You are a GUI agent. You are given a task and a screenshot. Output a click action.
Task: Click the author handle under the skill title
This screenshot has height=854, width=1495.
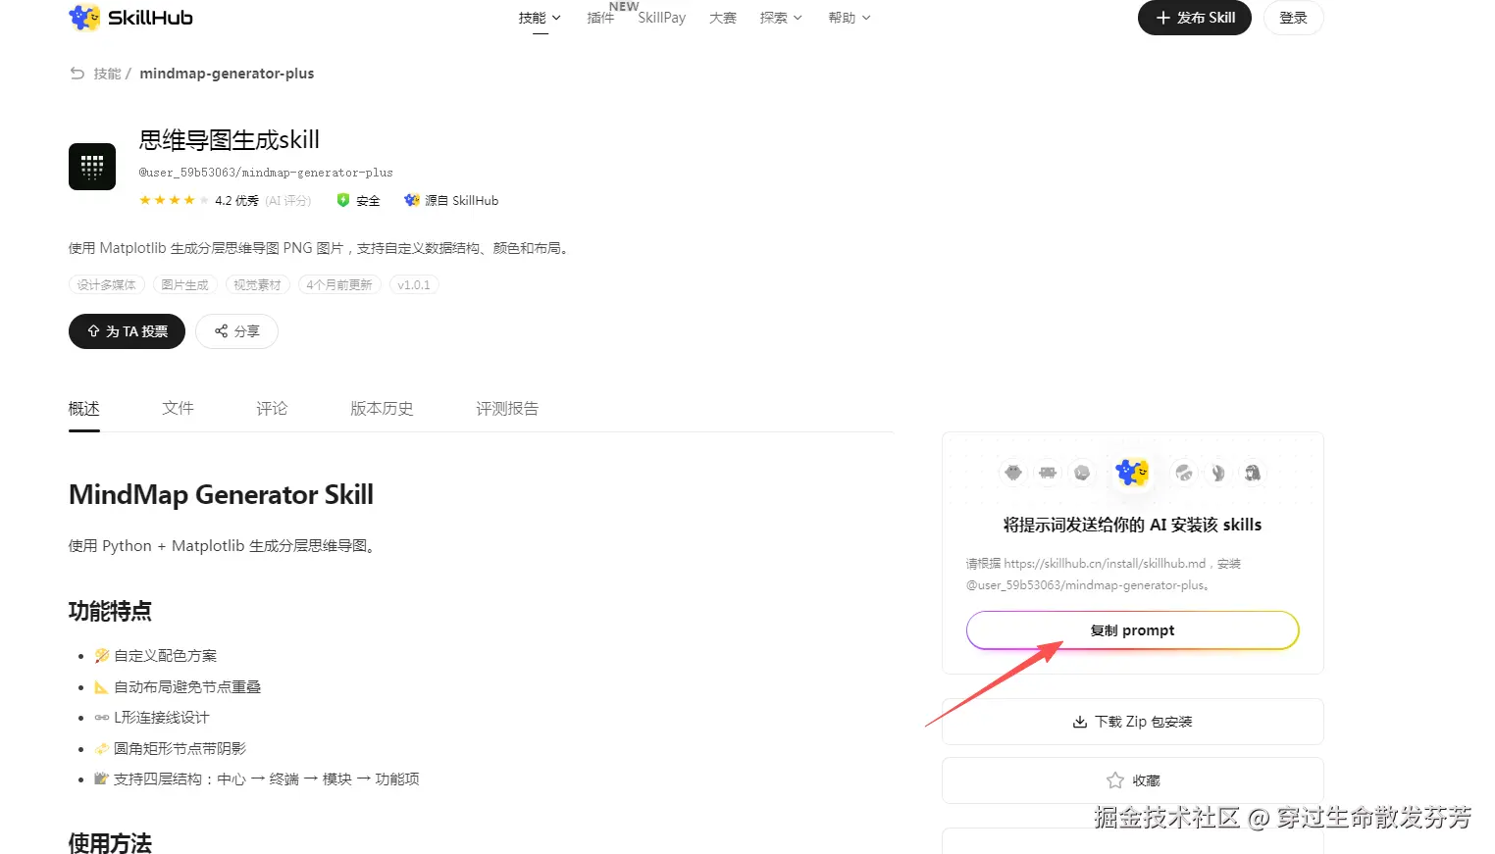click(266, 173)
